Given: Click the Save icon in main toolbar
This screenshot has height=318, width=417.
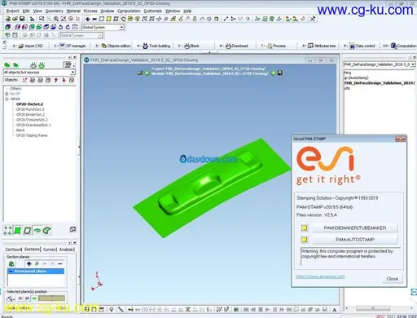Looking at the screenshot, I should point(22,19).
